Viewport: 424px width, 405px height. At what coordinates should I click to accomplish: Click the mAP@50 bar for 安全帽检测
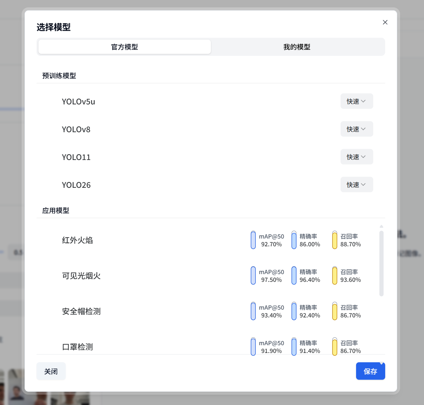253,311
